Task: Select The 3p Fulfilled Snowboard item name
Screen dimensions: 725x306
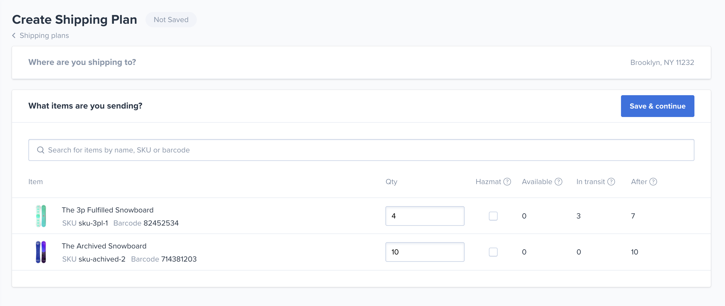Action: (x=108, y=210)
